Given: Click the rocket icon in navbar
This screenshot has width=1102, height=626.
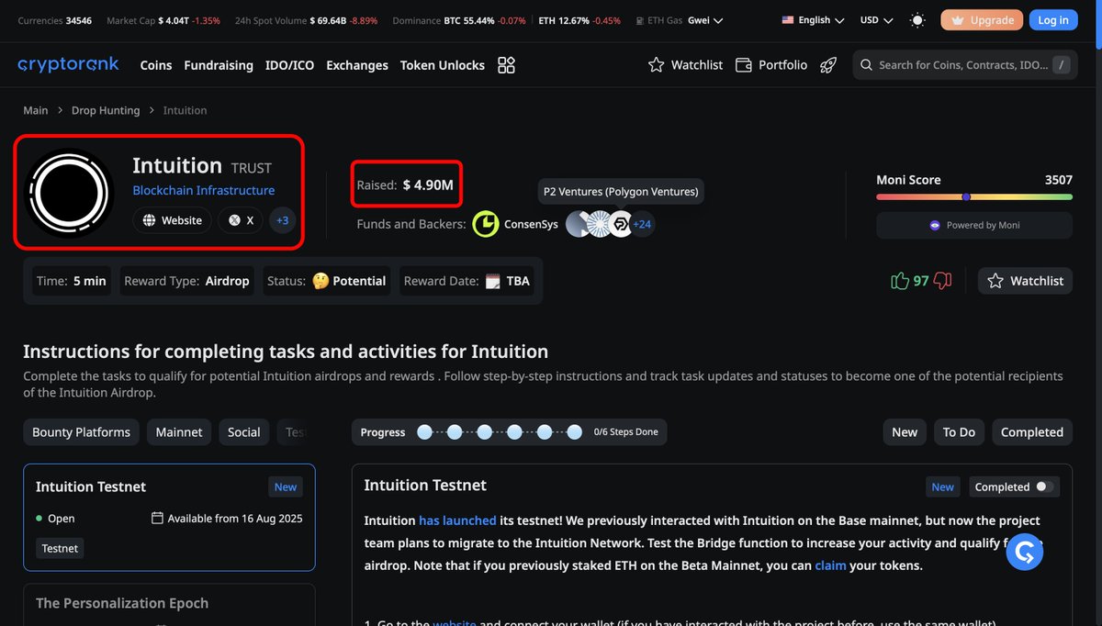Looking at the screenshot, I should click(828, 64).
